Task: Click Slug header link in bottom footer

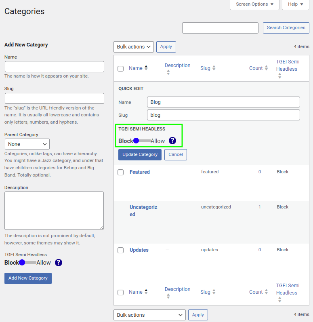Action: tap(205, 292)
